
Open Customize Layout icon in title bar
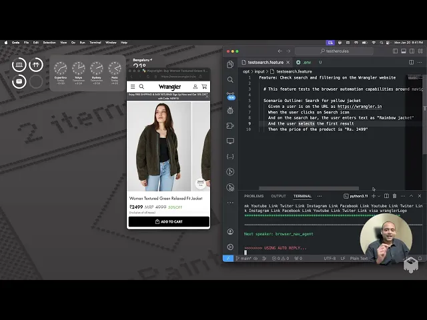point(420,51)
